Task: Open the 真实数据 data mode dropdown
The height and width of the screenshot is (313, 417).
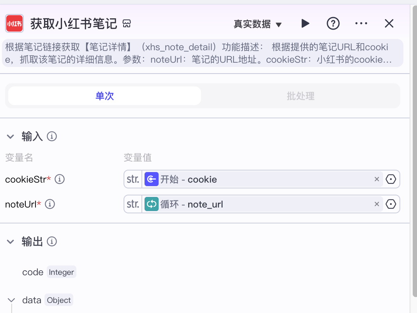Action: pyautogui.click(x=258, y=24)
